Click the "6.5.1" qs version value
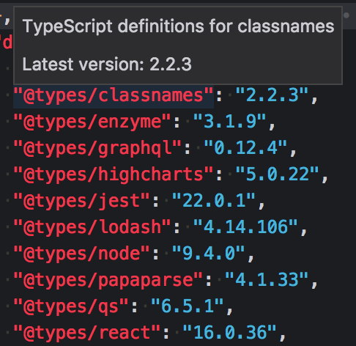Screen dimensions: 356x346 tap(188, 306)
